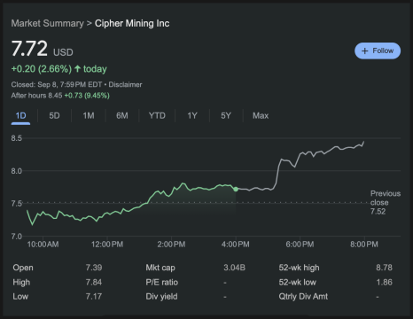Image resolution: width=413 pixels, height=319 pixels.
Task: Click the 6:00 PM axis label
Action: click(300, 245)
